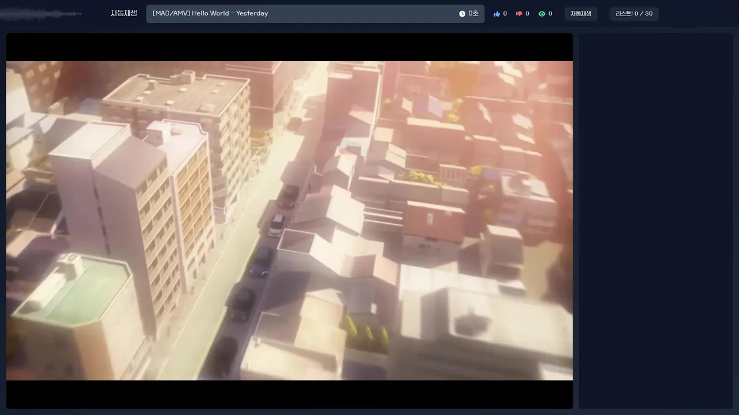Click the 자동재생 label in header
This screenshot has height=415, width=739.
(x=124, y=13)
